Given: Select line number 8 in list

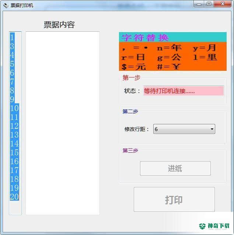Looking at the screenshot, I should pyautogui.click(x=12, y=90).
